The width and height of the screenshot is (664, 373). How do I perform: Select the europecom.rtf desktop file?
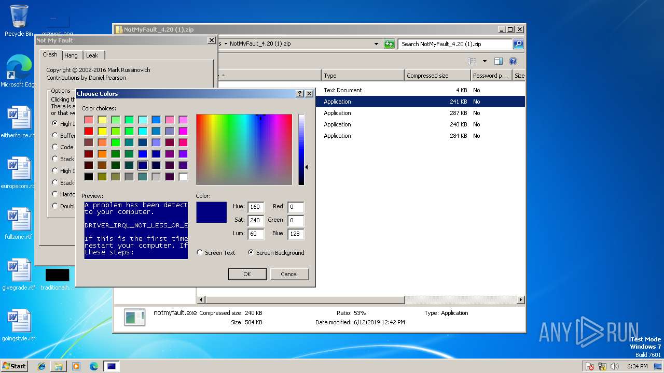(19, 173)
